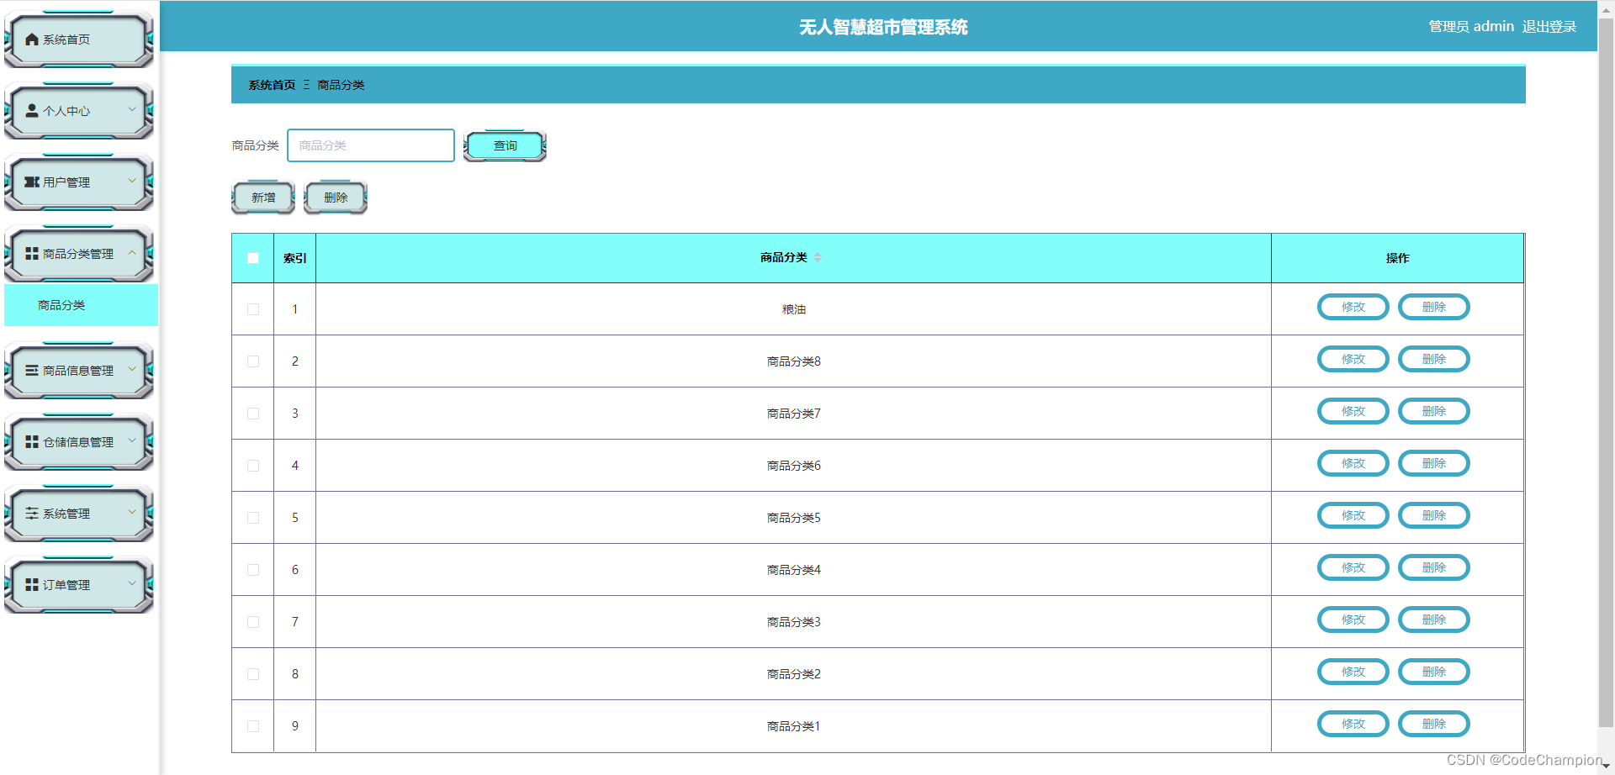
Task: Sort by the 商品分类 column arrows
Action: coord(817,257)
